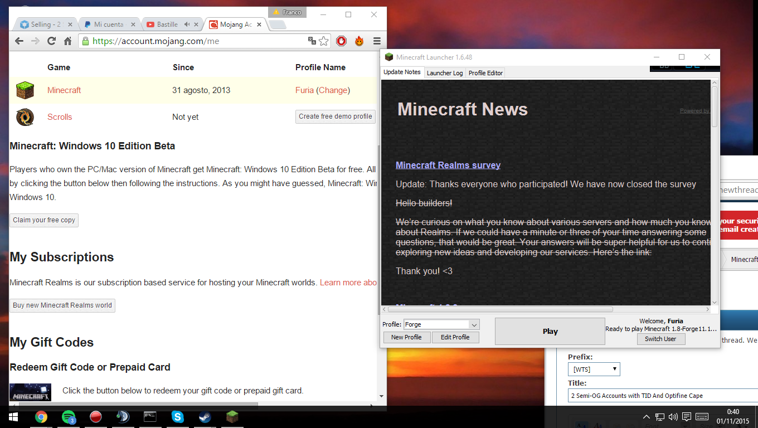Open the translate page icon in address bar
Screen dimensions: 758x428
[312, 41]
